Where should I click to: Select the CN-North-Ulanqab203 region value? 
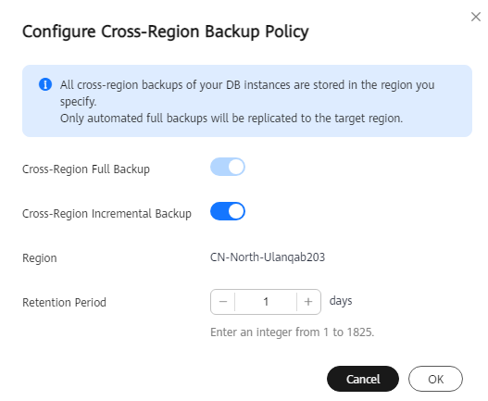pyautogui.click(x=268, y=257)
